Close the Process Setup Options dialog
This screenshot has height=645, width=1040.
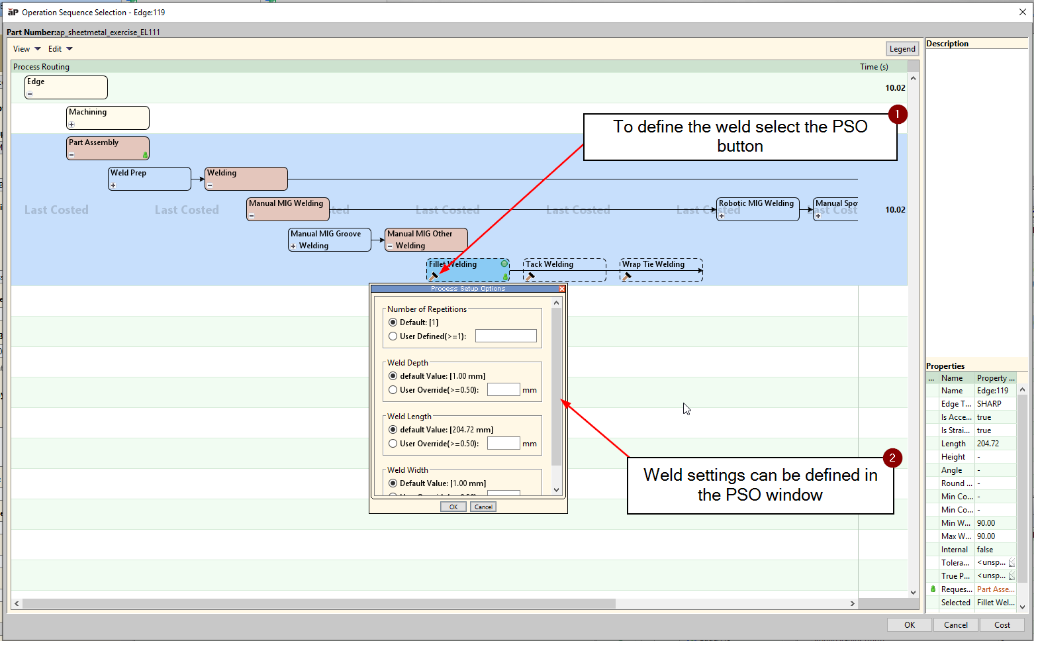[x=561, y=289]
